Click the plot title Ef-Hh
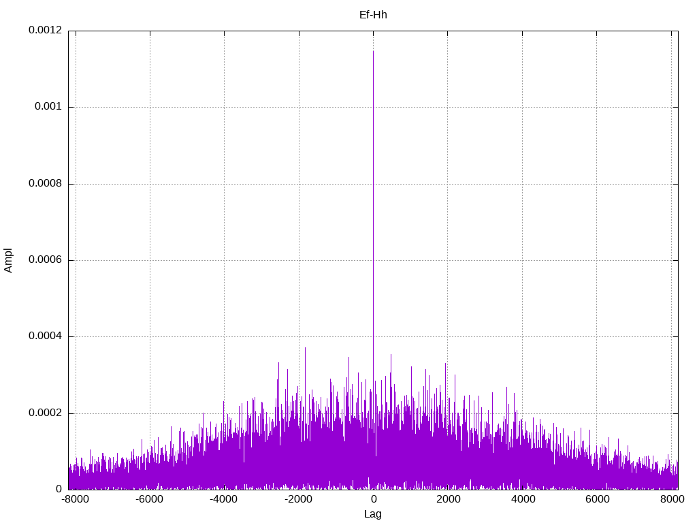Viewport: 697px width, 523px height. 373,15
